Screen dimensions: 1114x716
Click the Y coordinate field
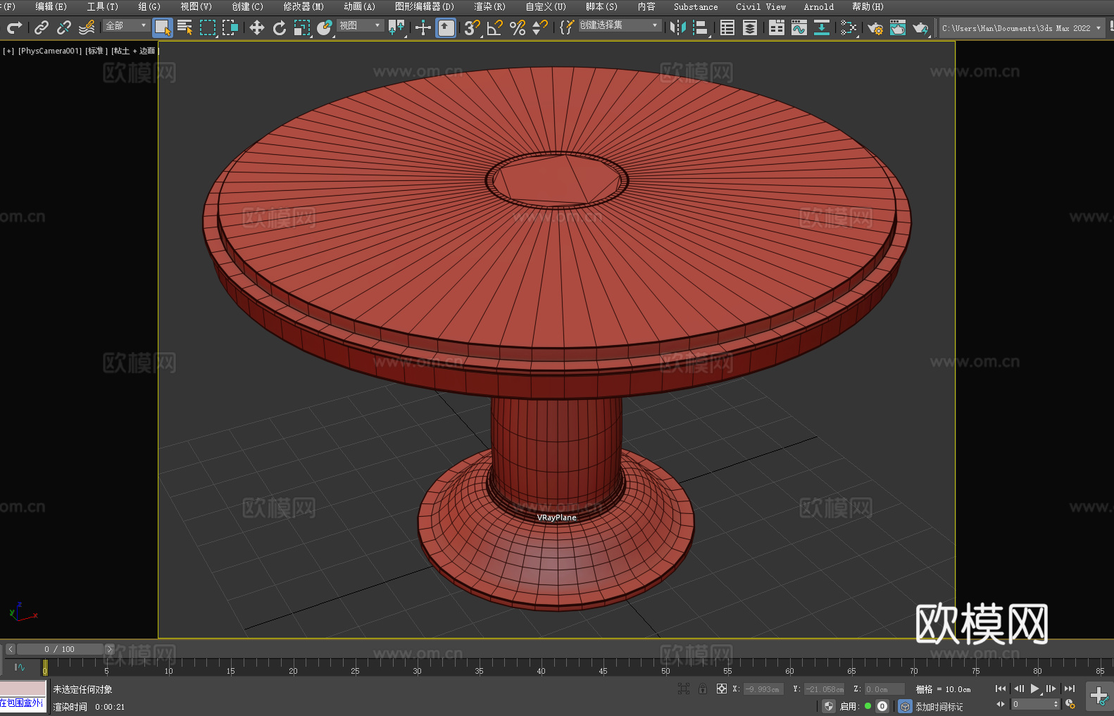(x=824, y=689)
